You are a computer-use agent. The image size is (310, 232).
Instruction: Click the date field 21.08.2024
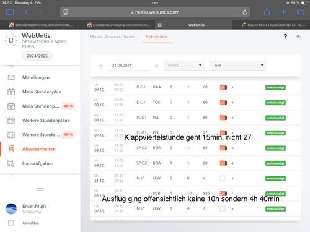(128, 66)
